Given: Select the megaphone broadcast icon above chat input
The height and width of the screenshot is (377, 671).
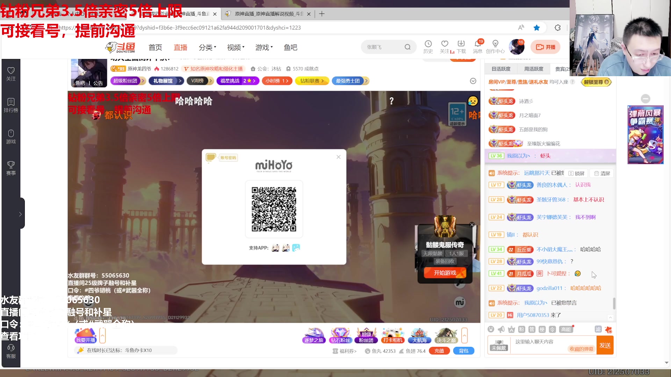Looking at the screenshot, I should [x=501, y=329].
